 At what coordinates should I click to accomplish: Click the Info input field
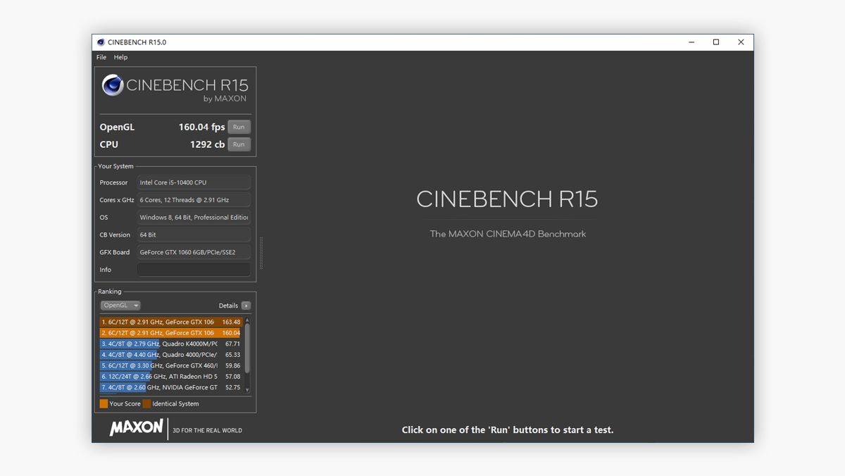(194, 270)
